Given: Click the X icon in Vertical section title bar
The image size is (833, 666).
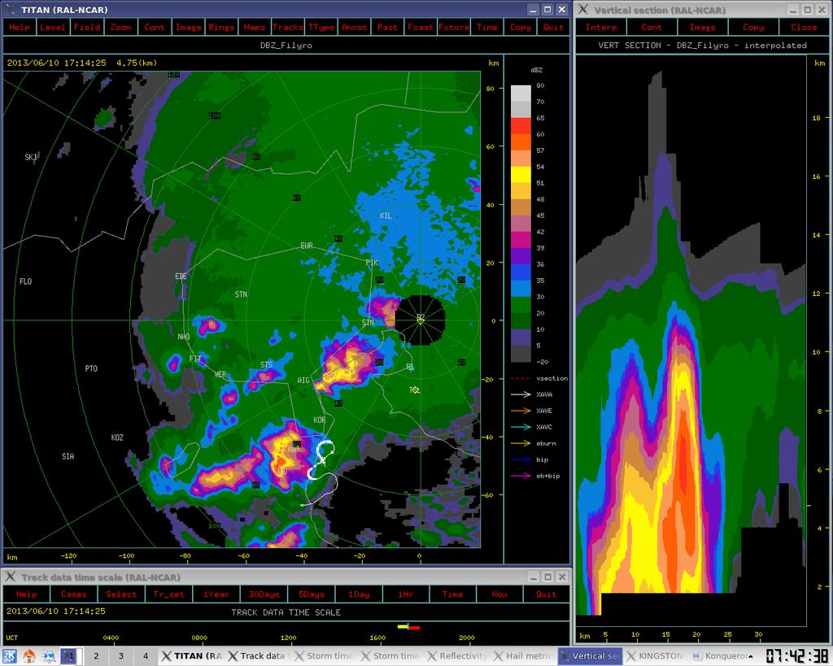Looking at the screenshot, I should point(582,10).
